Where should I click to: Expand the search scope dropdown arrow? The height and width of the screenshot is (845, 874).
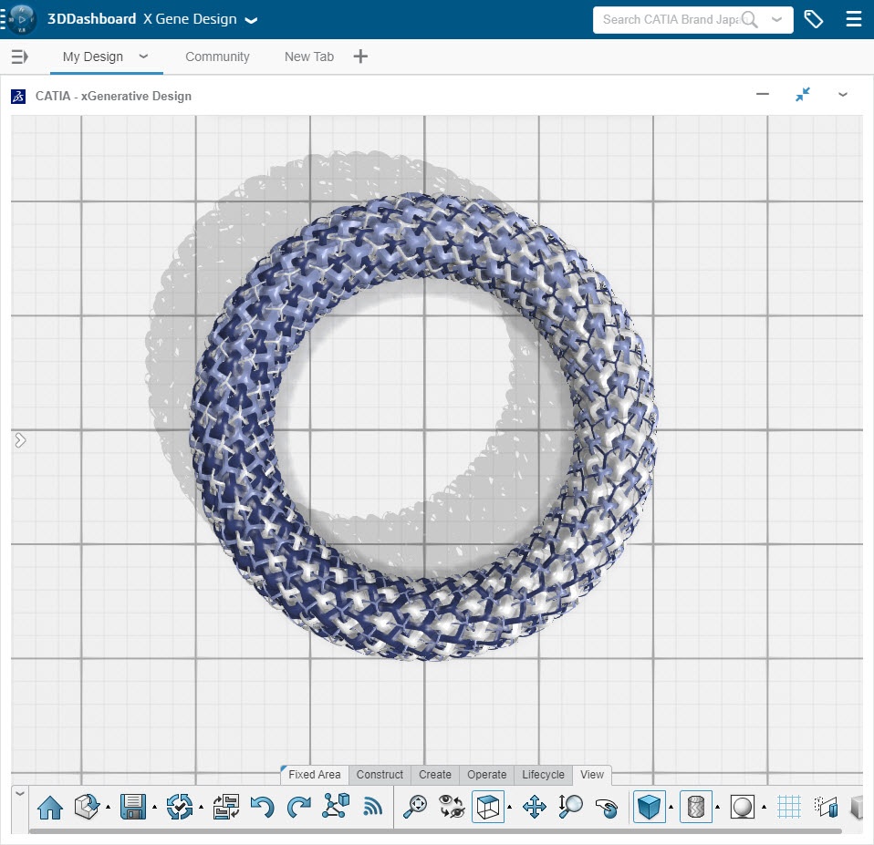coord(776,19)
